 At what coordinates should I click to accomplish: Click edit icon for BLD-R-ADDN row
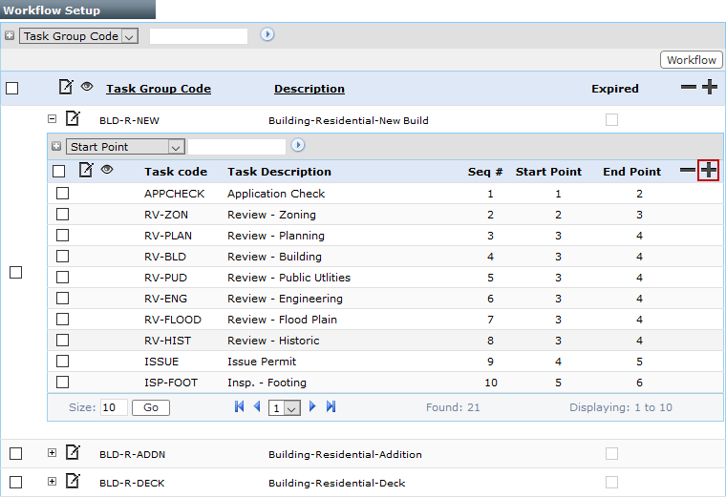(73, 453)
